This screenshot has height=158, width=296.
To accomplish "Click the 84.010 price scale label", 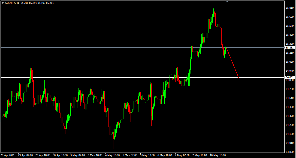I will tap(289, 143).
